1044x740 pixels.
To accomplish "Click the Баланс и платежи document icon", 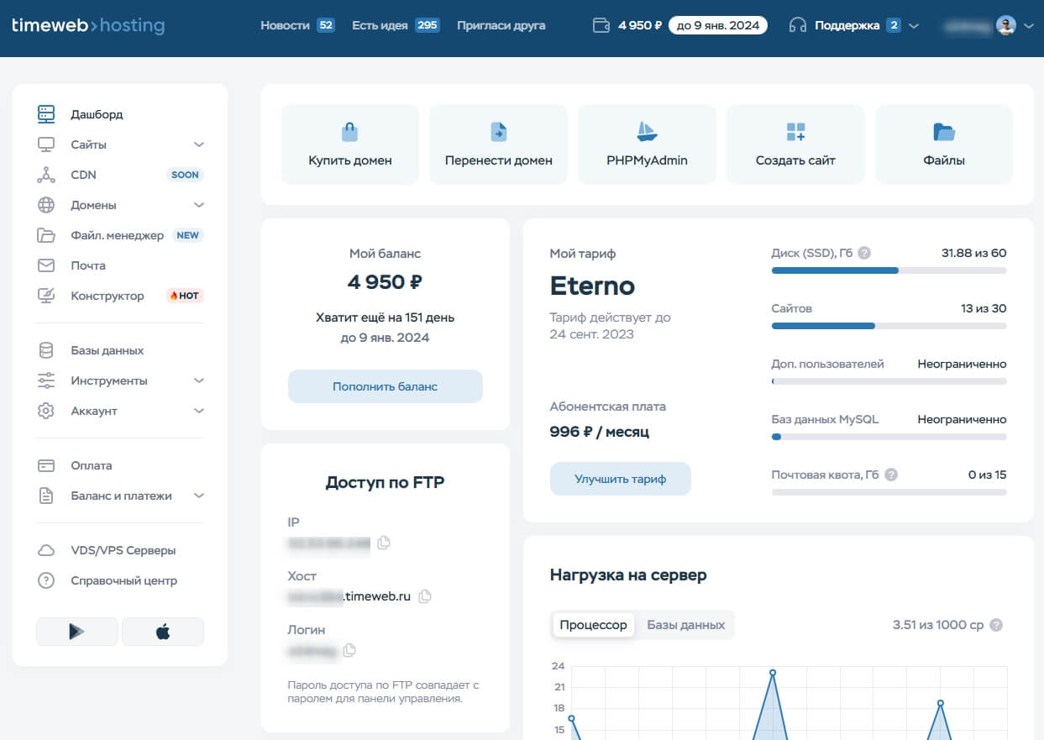I will point(46,496).
